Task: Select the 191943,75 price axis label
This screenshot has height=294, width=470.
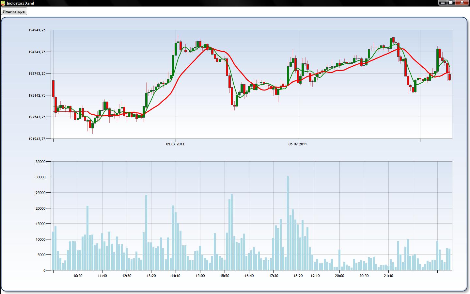Action: pyautogui.click(x=37, y=139)
